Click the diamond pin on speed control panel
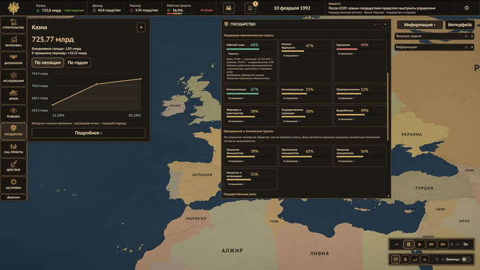This screenshot has height=270, width=480. [x=452, y=245]
